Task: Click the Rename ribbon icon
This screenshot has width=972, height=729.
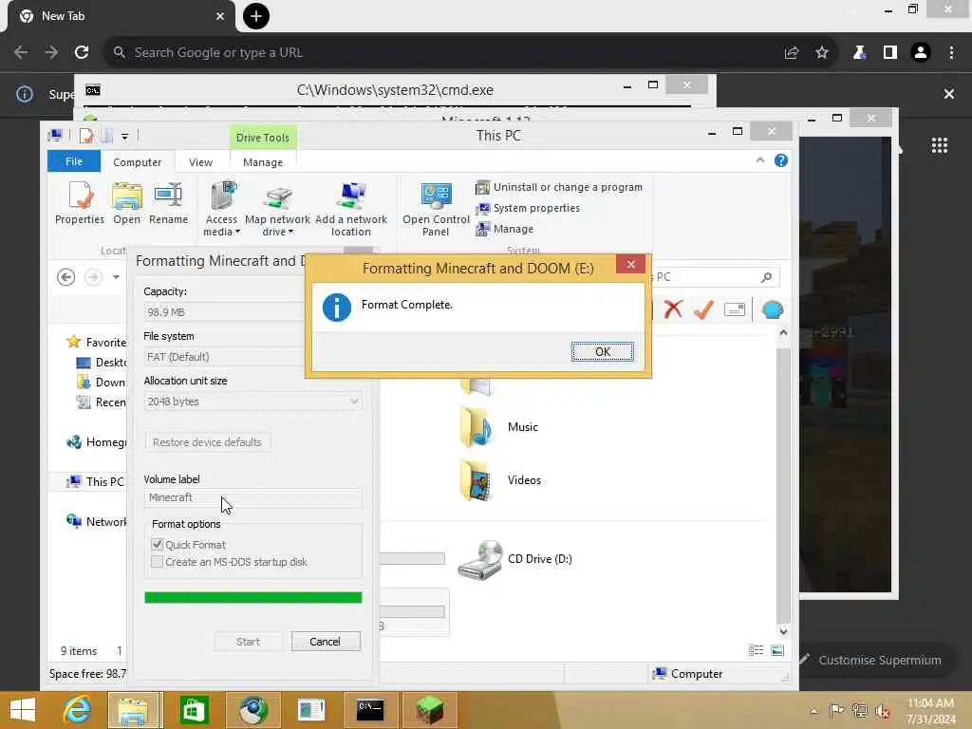Action: coord(168,203)
